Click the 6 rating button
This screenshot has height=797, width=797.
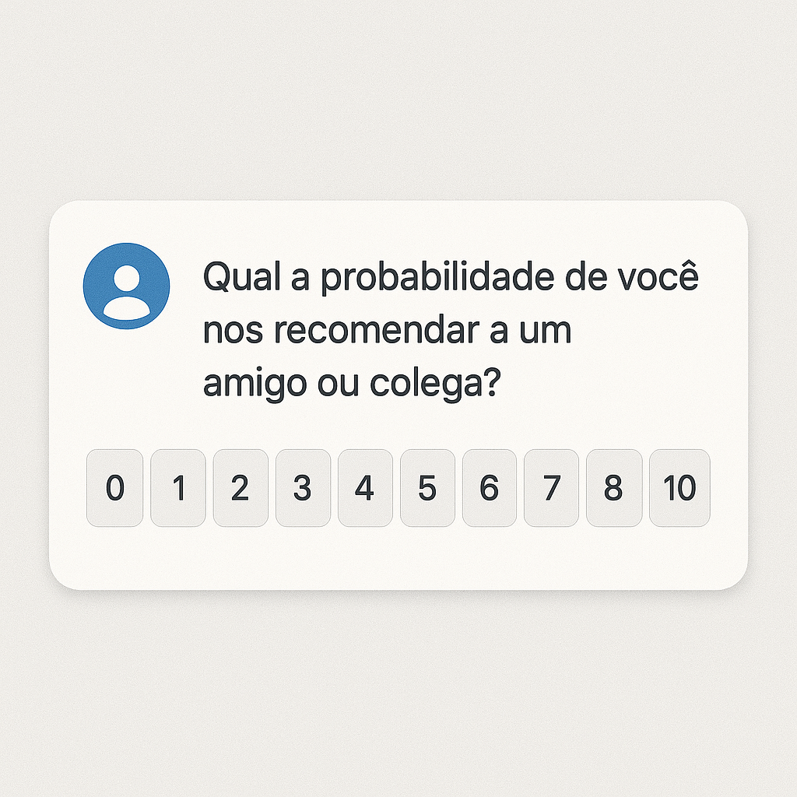(490, 488)
